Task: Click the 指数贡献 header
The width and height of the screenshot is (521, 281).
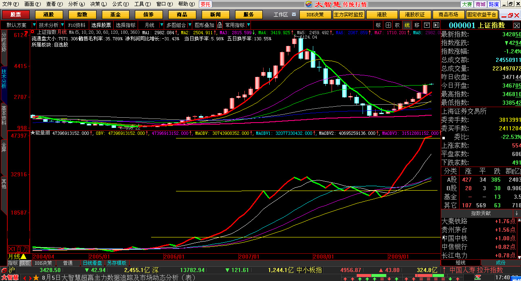Action: coord(481,213)
